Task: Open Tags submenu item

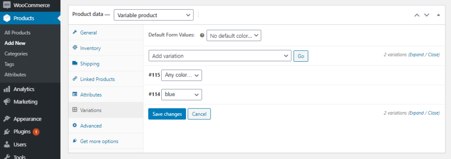Action: (x=9, y=64)
